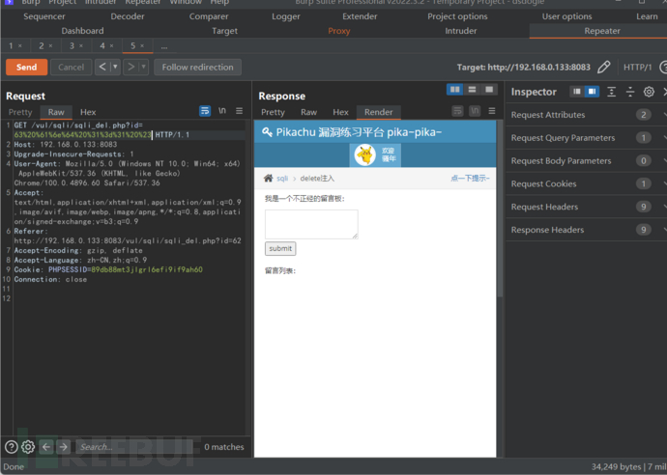The width and height of the screenshot is (667, 475).
Task: Expand Request Headers section
Action: pyautogui.click(x=586, y=207)
